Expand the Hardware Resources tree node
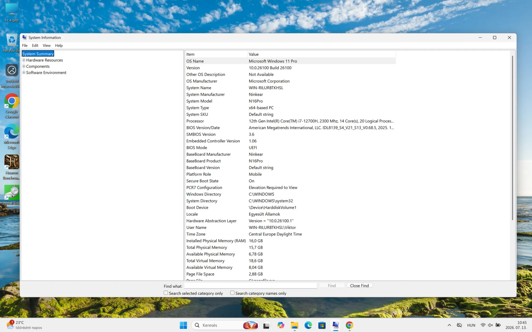This screenshot has height=332, width=532. (x=24, y=60)
